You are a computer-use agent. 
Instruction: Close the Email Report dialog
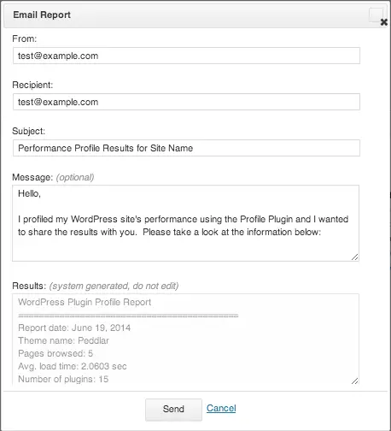pyautogui.click(x=383, y=21)
